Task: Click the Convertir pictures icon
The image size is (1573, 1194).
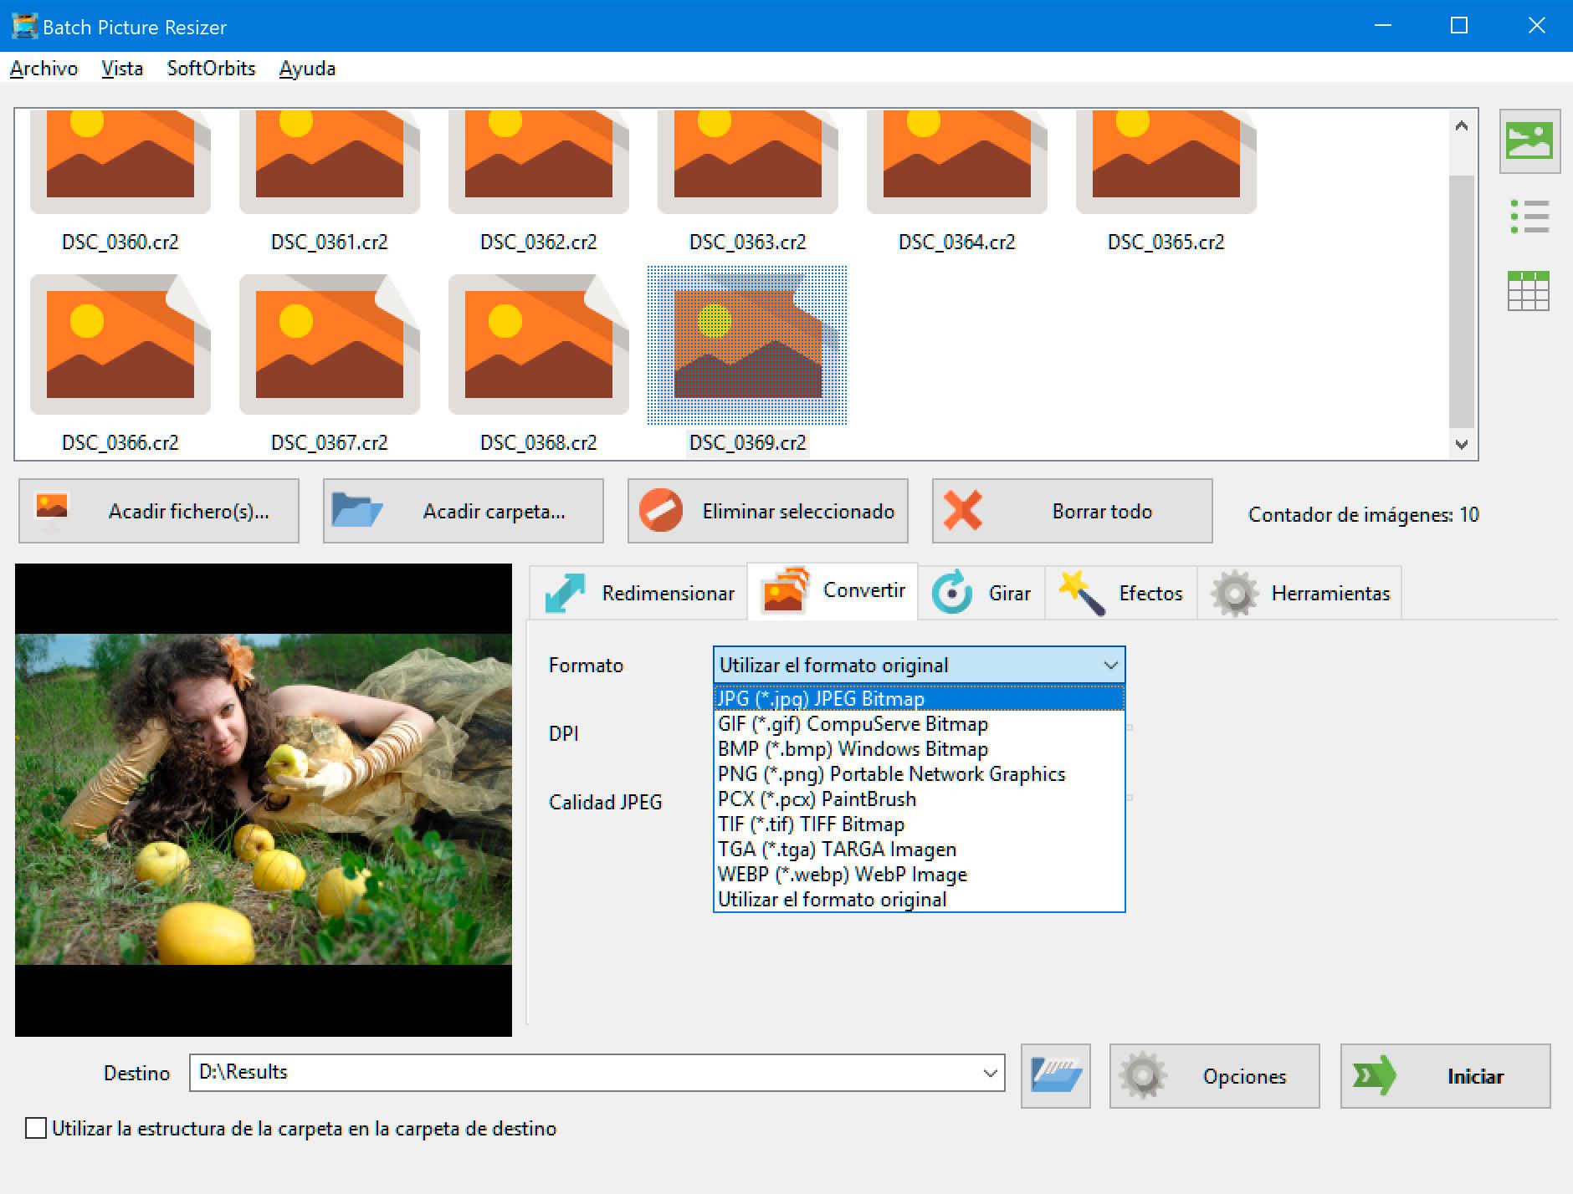Action: 785,590
